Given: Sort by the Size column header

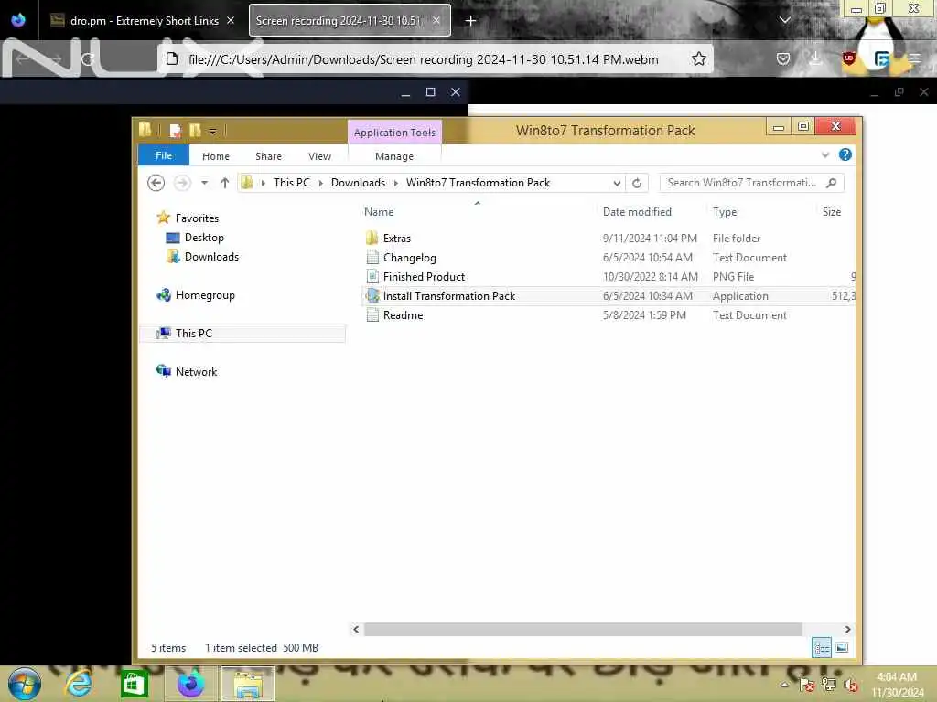Looking at the screenshot, I should point(831,212).
